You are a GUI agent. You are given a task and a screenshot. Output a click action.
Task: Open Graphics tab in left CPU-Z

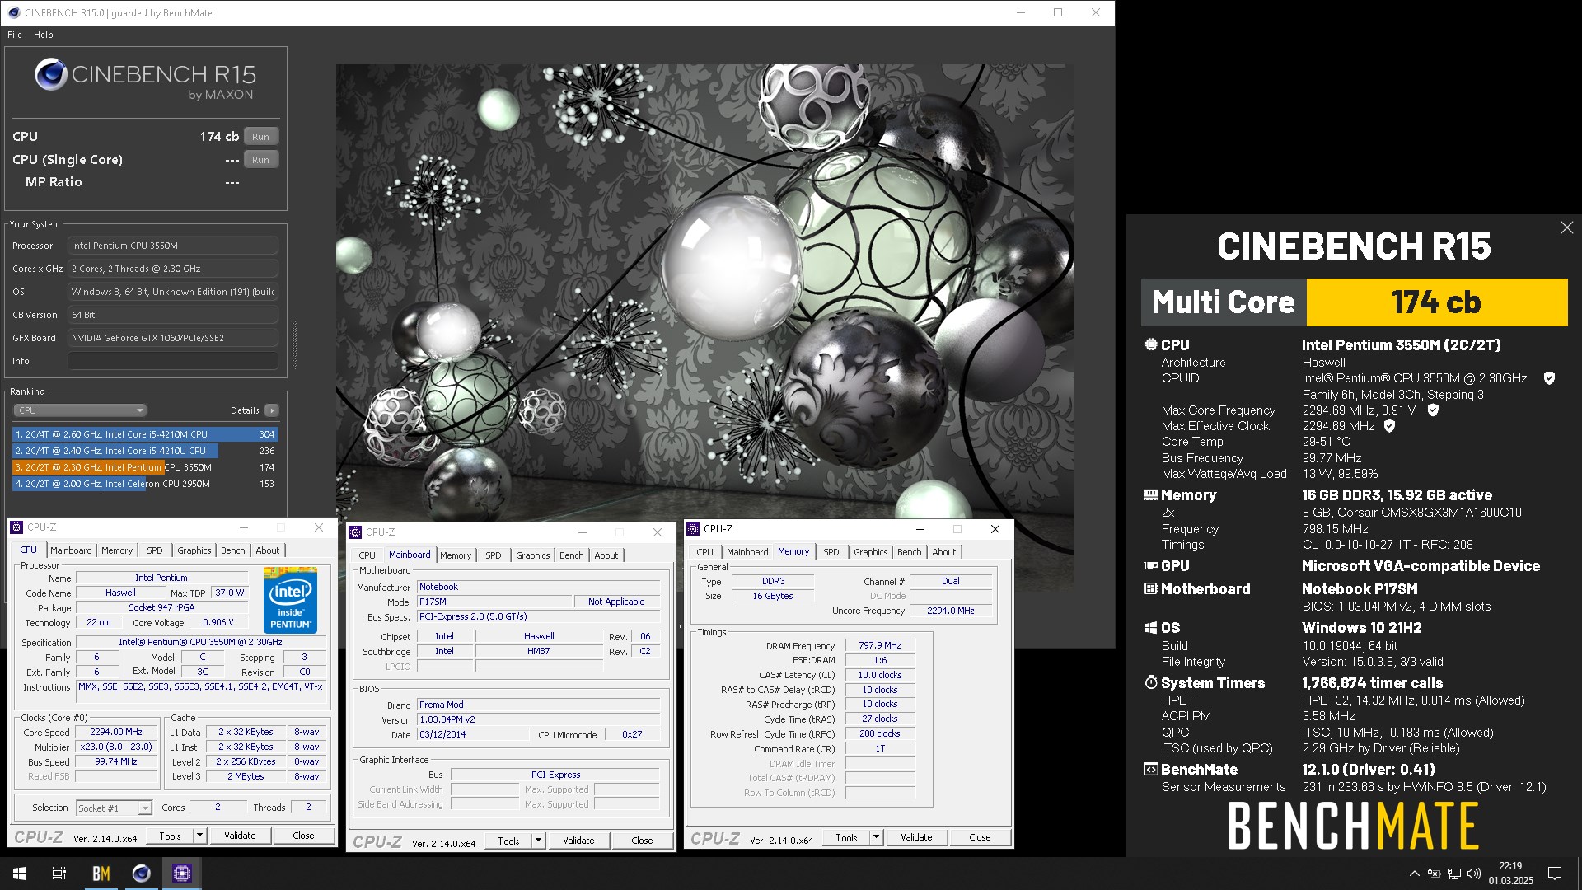[194, 550]
